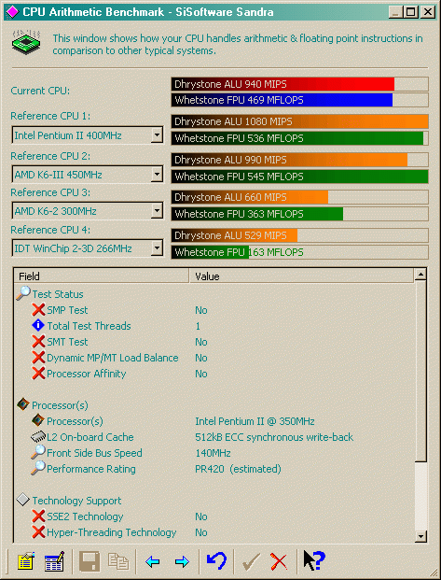Go to next module with right arrow
Viewport: 441px width, 580px height.
click(182, 562)
